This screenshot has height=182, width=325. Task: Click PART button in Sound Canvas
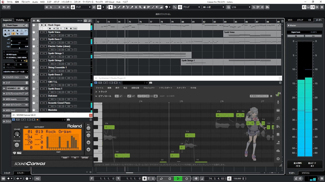[65, 158]
